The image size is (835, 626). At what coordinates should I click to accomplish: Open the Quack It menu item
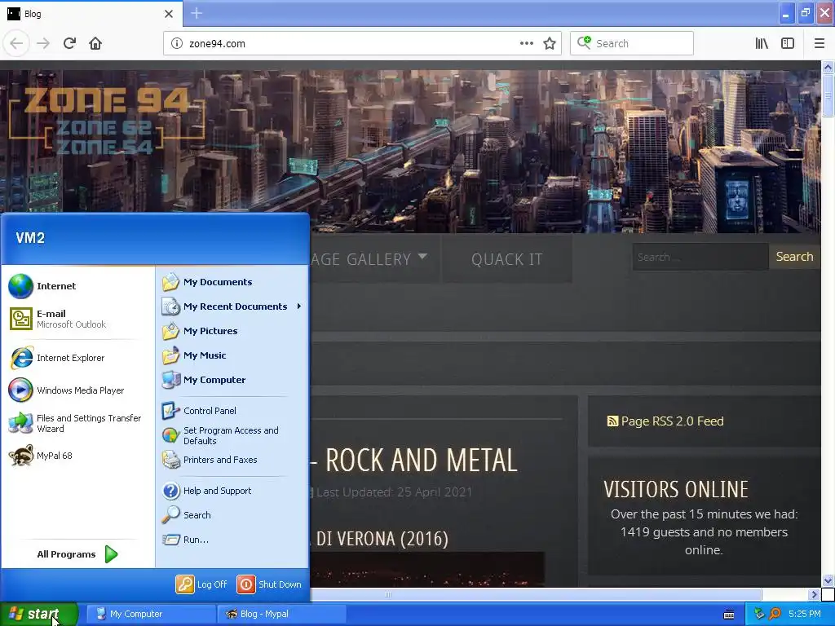(x=507, y=259)
